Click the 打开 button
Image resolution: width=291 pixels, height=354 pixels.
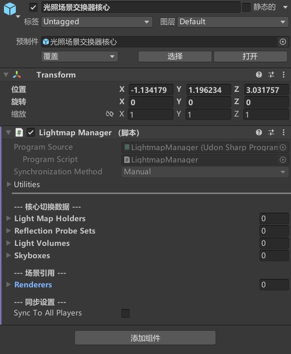point(251,56)
